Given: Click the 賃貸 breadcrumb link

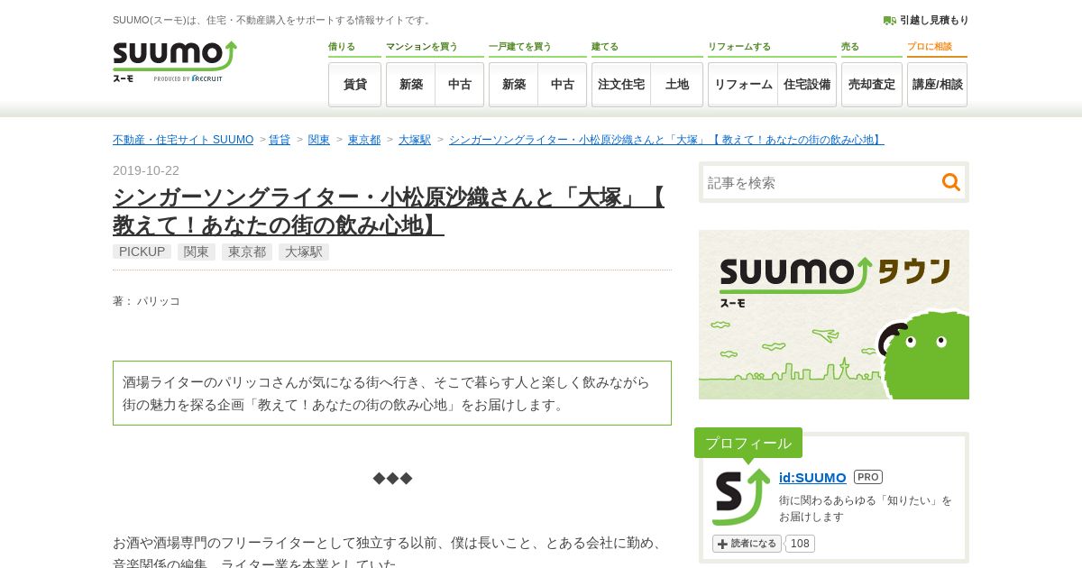Looking at the screenshot, I should point(280,140).
